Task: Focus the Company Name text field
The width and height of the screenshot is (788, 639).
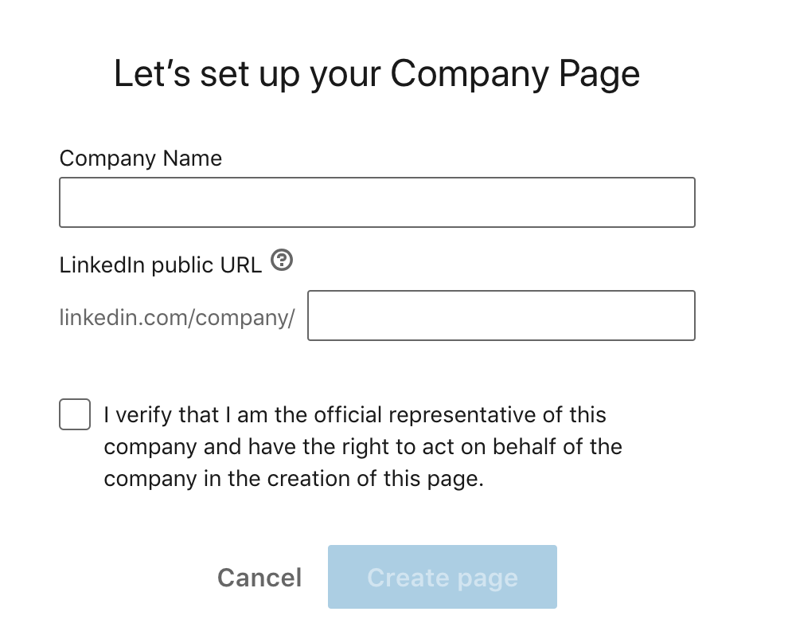Action: 376,202
